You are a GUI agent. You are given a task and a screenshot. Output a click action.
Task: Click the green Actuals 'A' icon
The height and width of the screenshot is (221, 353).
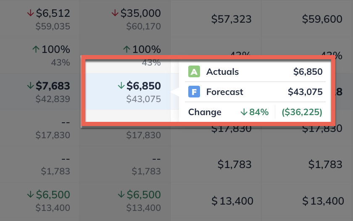click(194, 71)
